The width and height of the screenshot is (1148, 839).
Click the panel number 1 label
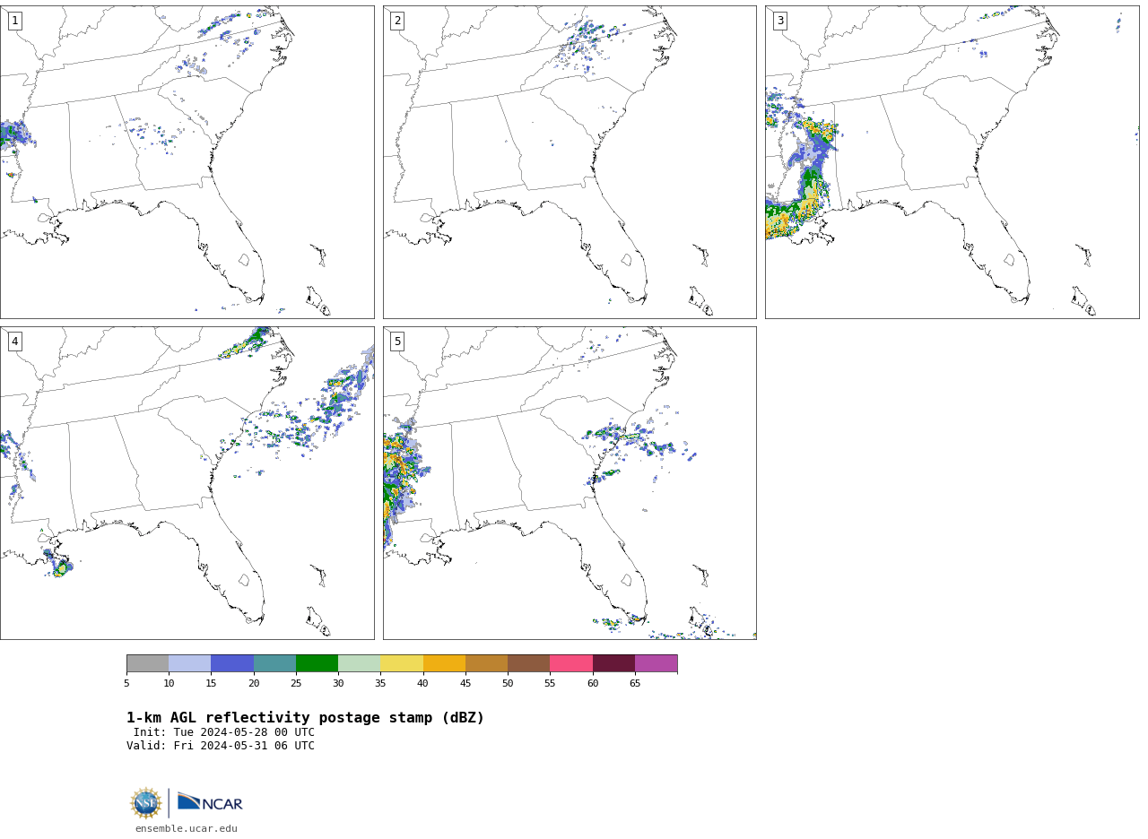click(14, 21)
